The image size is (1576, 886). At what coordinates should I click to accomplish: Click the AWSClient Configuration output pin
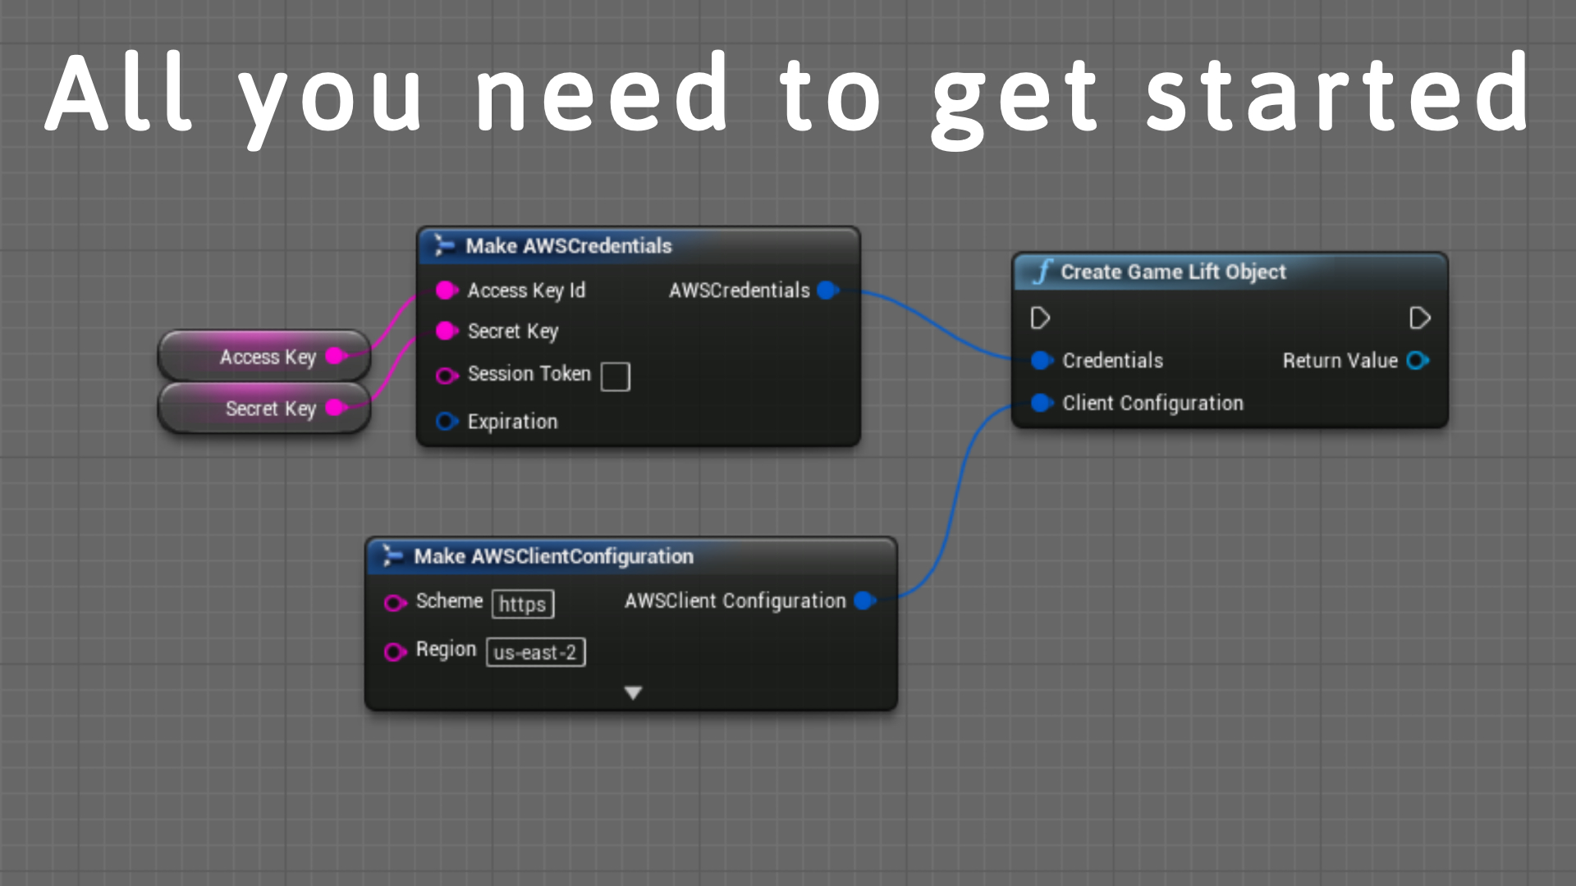864,601
